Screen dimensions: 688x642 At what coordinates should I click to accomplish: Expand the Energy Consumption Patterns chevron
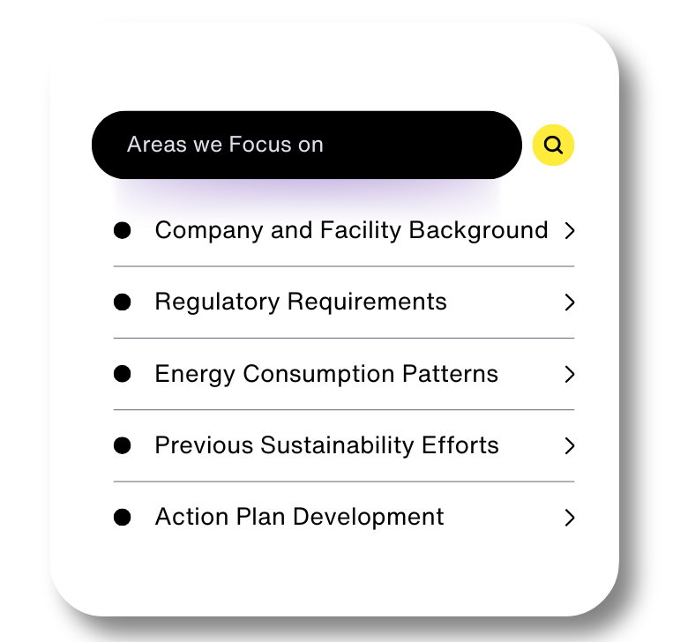tap(570, 375)
